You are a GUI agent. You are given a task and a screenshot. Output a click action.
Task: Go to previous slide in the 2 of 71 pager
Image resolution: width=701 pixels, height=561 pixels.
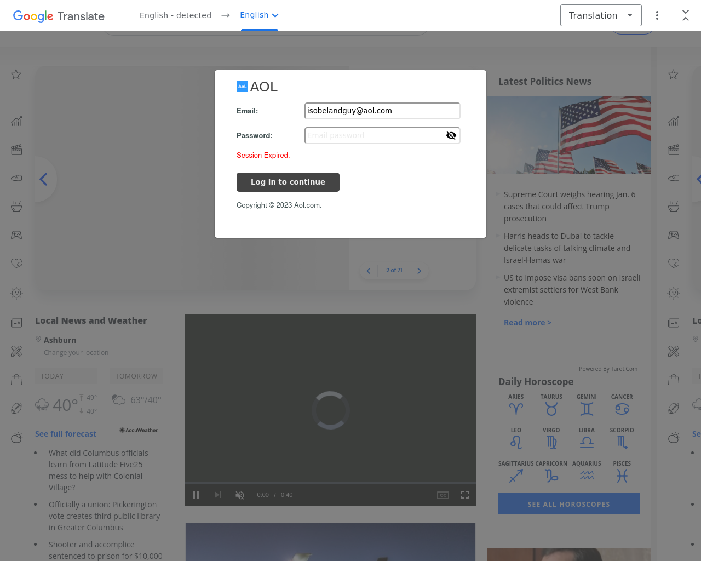(369, 271)
